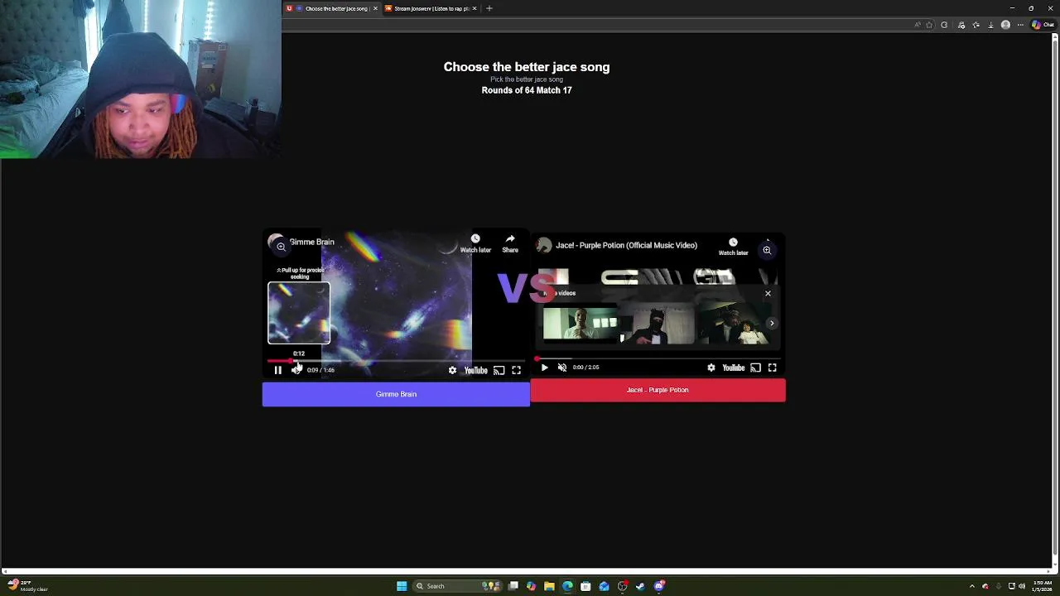Screen dimensions: 1060x596
Task: Seek on Gimme Brain progress bar
Action: [396, 361]
